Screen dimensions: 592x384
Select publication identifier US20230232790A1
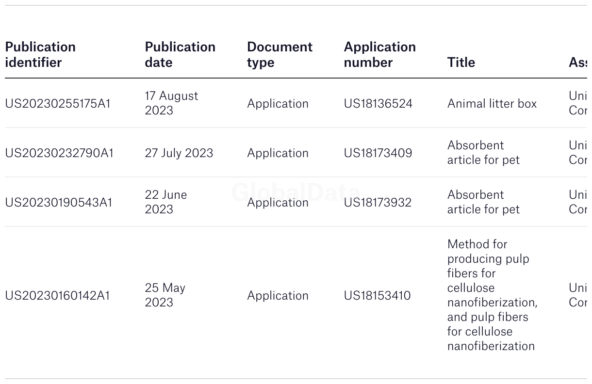pos(59,153)
